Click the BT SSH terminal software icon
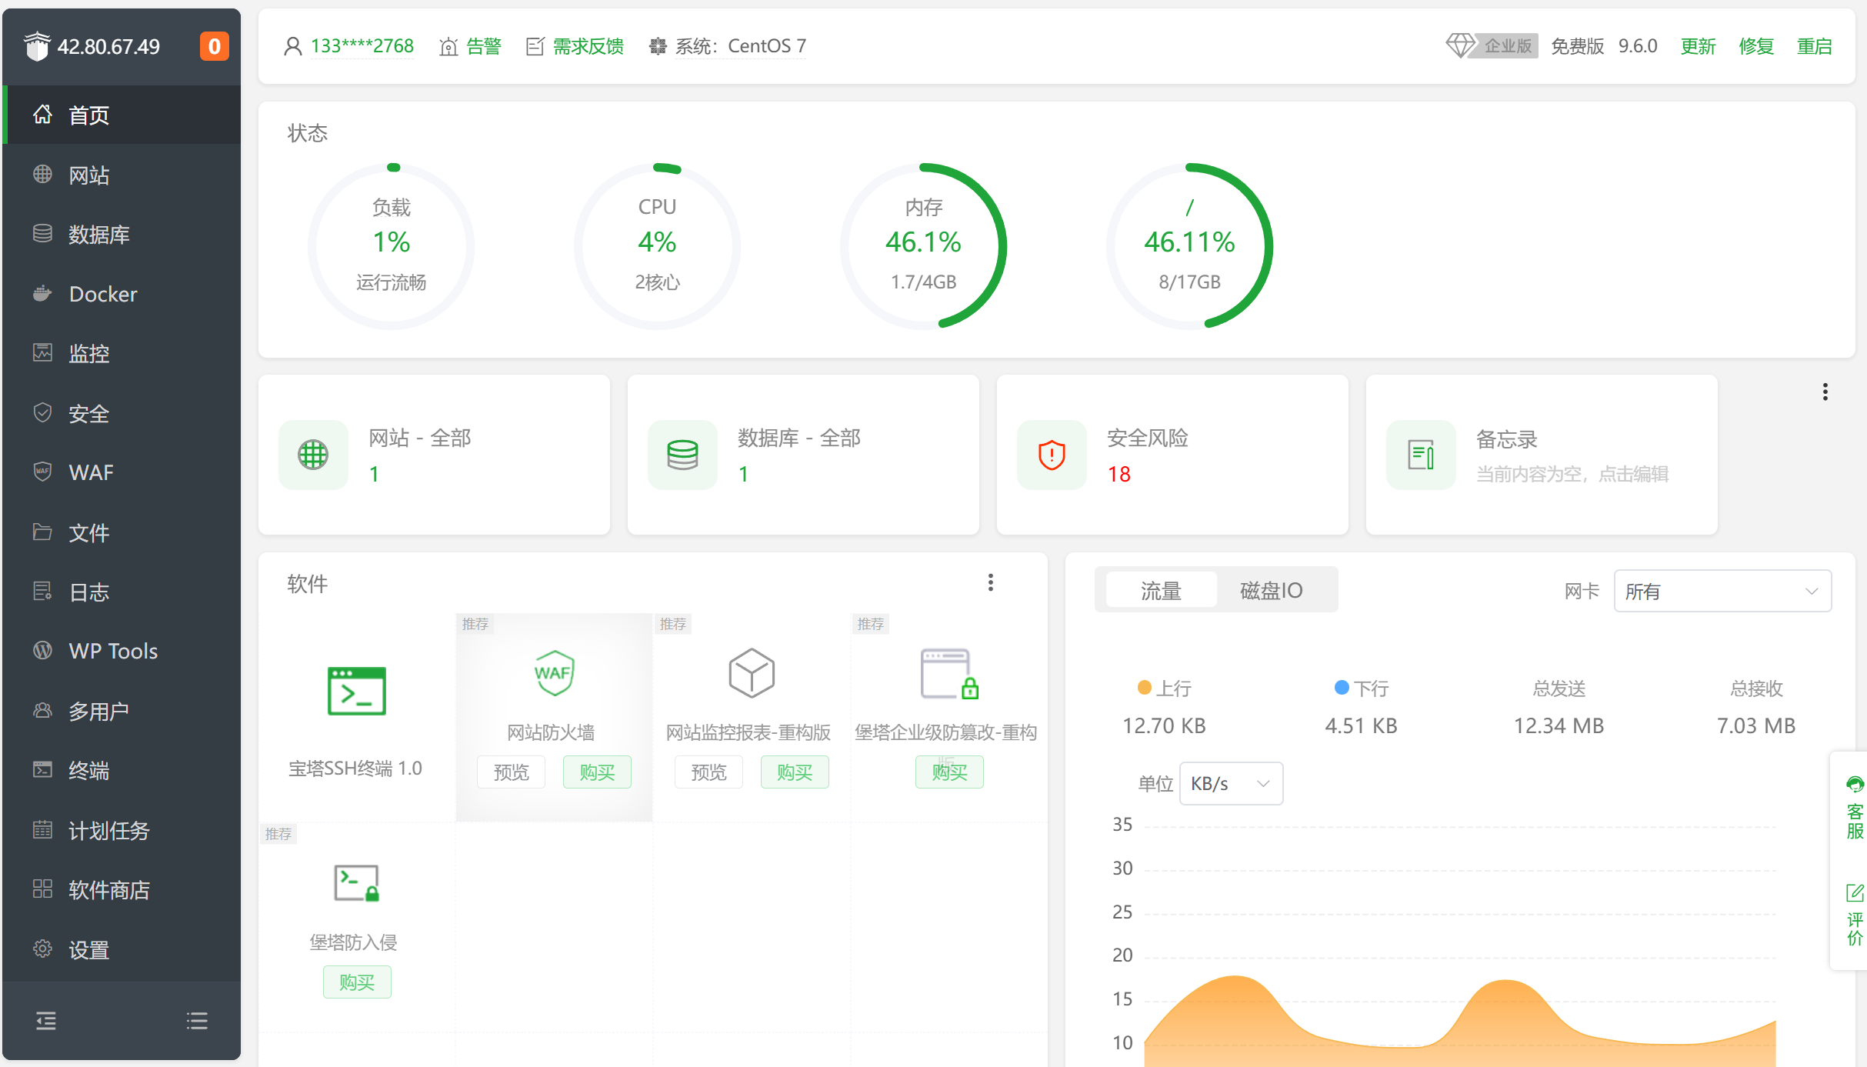1867x1067 pixels. (x=356, y=691)
